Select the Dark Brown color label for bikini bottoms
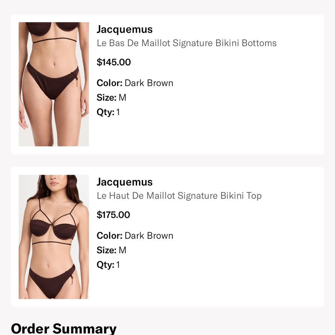This screenshot has height=335, width=335. 149,83
